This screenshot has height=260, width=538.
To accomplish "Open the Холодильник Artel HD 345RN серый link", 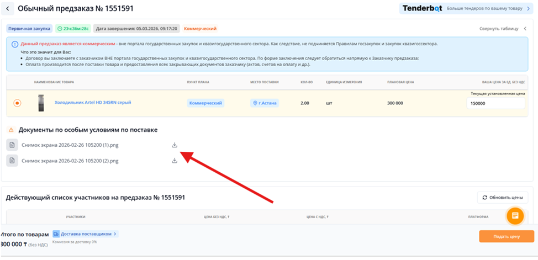I will pos(92,103).
